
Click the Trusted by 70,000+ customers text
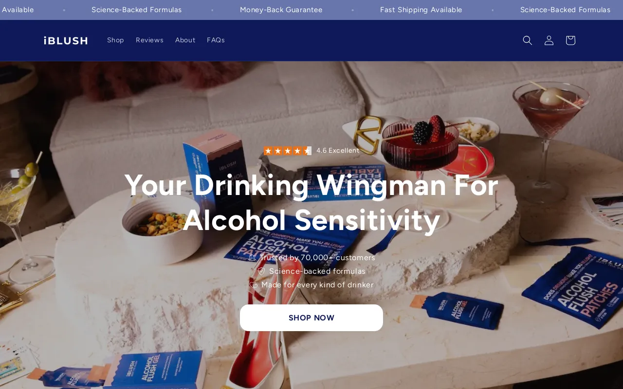pos(317,258)
